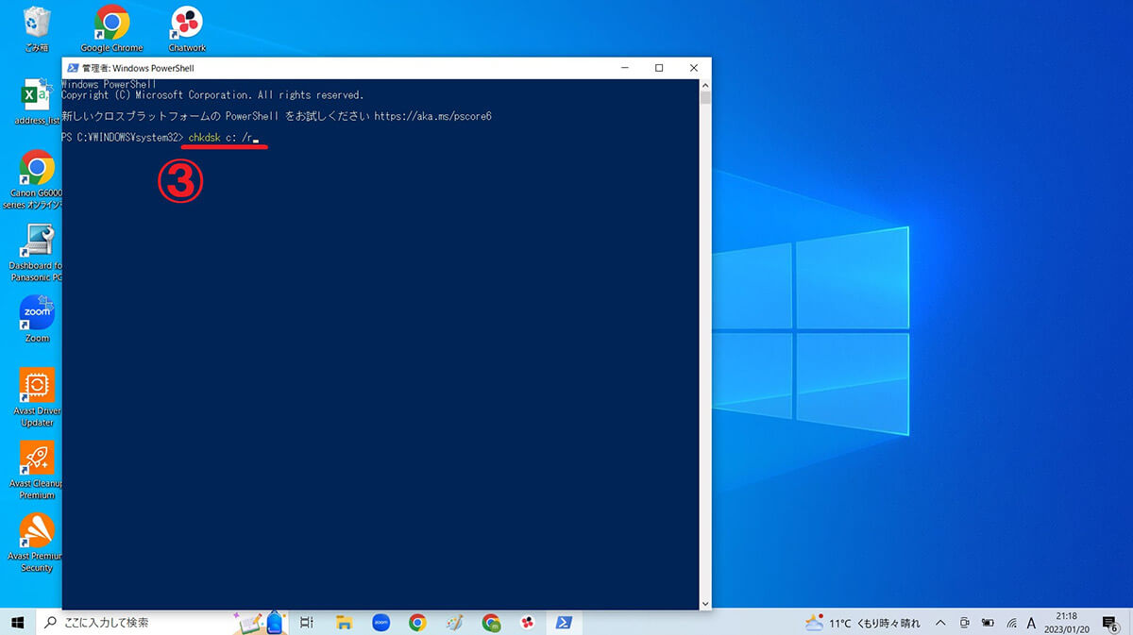
Task: Click the PS C:\WINDOWS\system32> prompt
Action: point(123,138)
